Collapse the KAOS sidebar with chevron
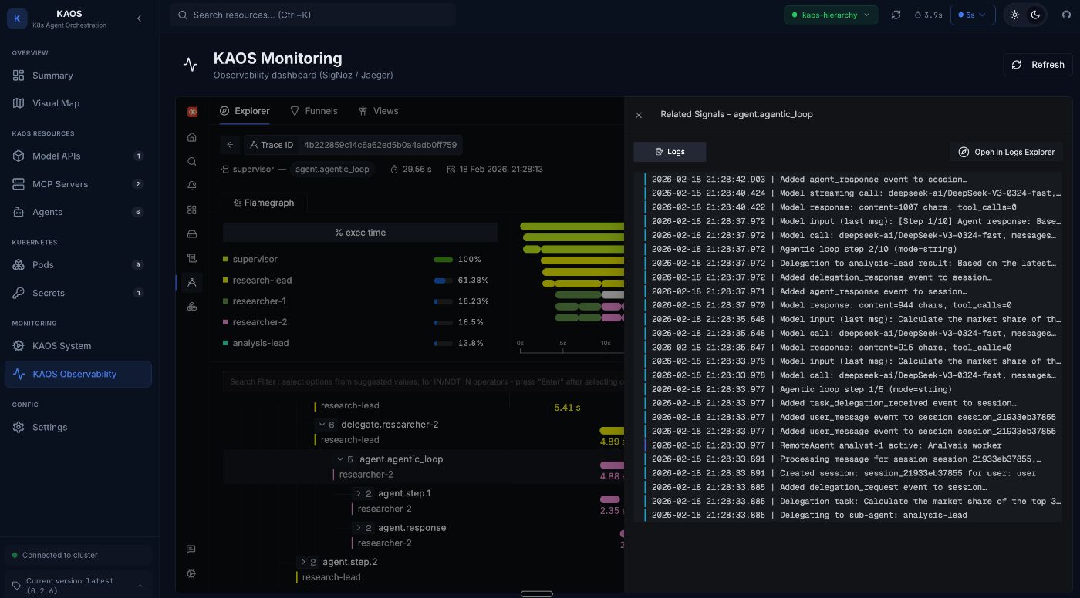The width and height of the screenshot is (1080, 598). click(x=139, y=18)
